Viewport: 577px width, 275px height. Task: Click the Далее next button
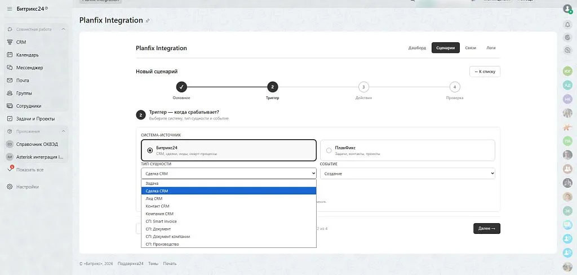coord(486,228)
